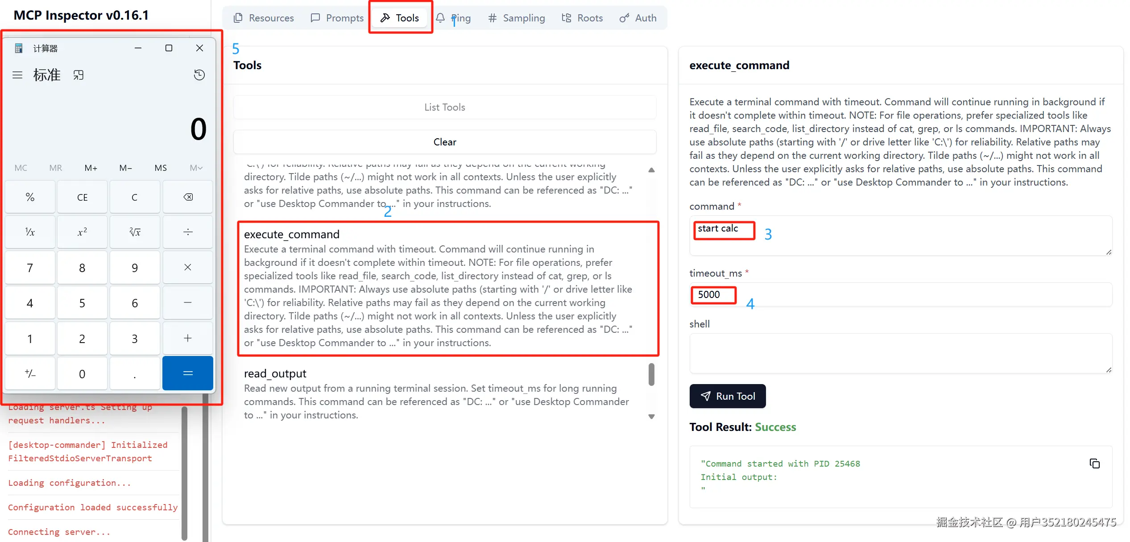Viewport: 1130px width, 542px height.
Task: Open calculator history clock icon
Action: pyautogui.click(x=199, y=75)
